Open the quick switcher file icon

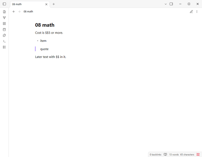pos(4,12)
